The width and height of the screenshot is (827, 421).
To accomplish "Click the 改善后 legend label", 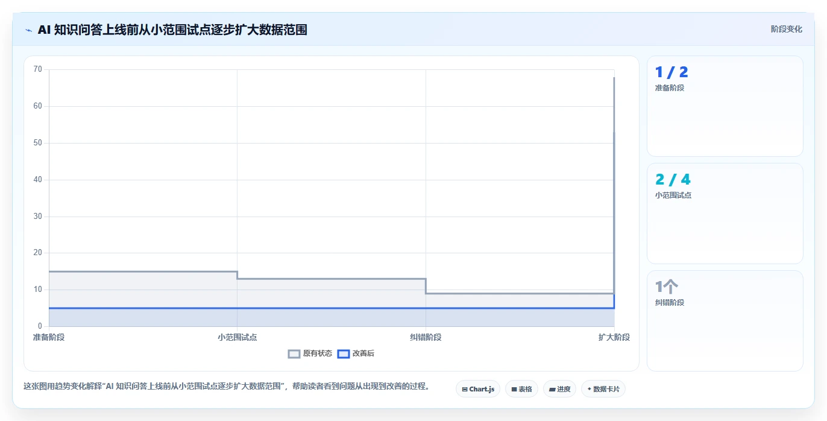I will [x=363, y=353].
